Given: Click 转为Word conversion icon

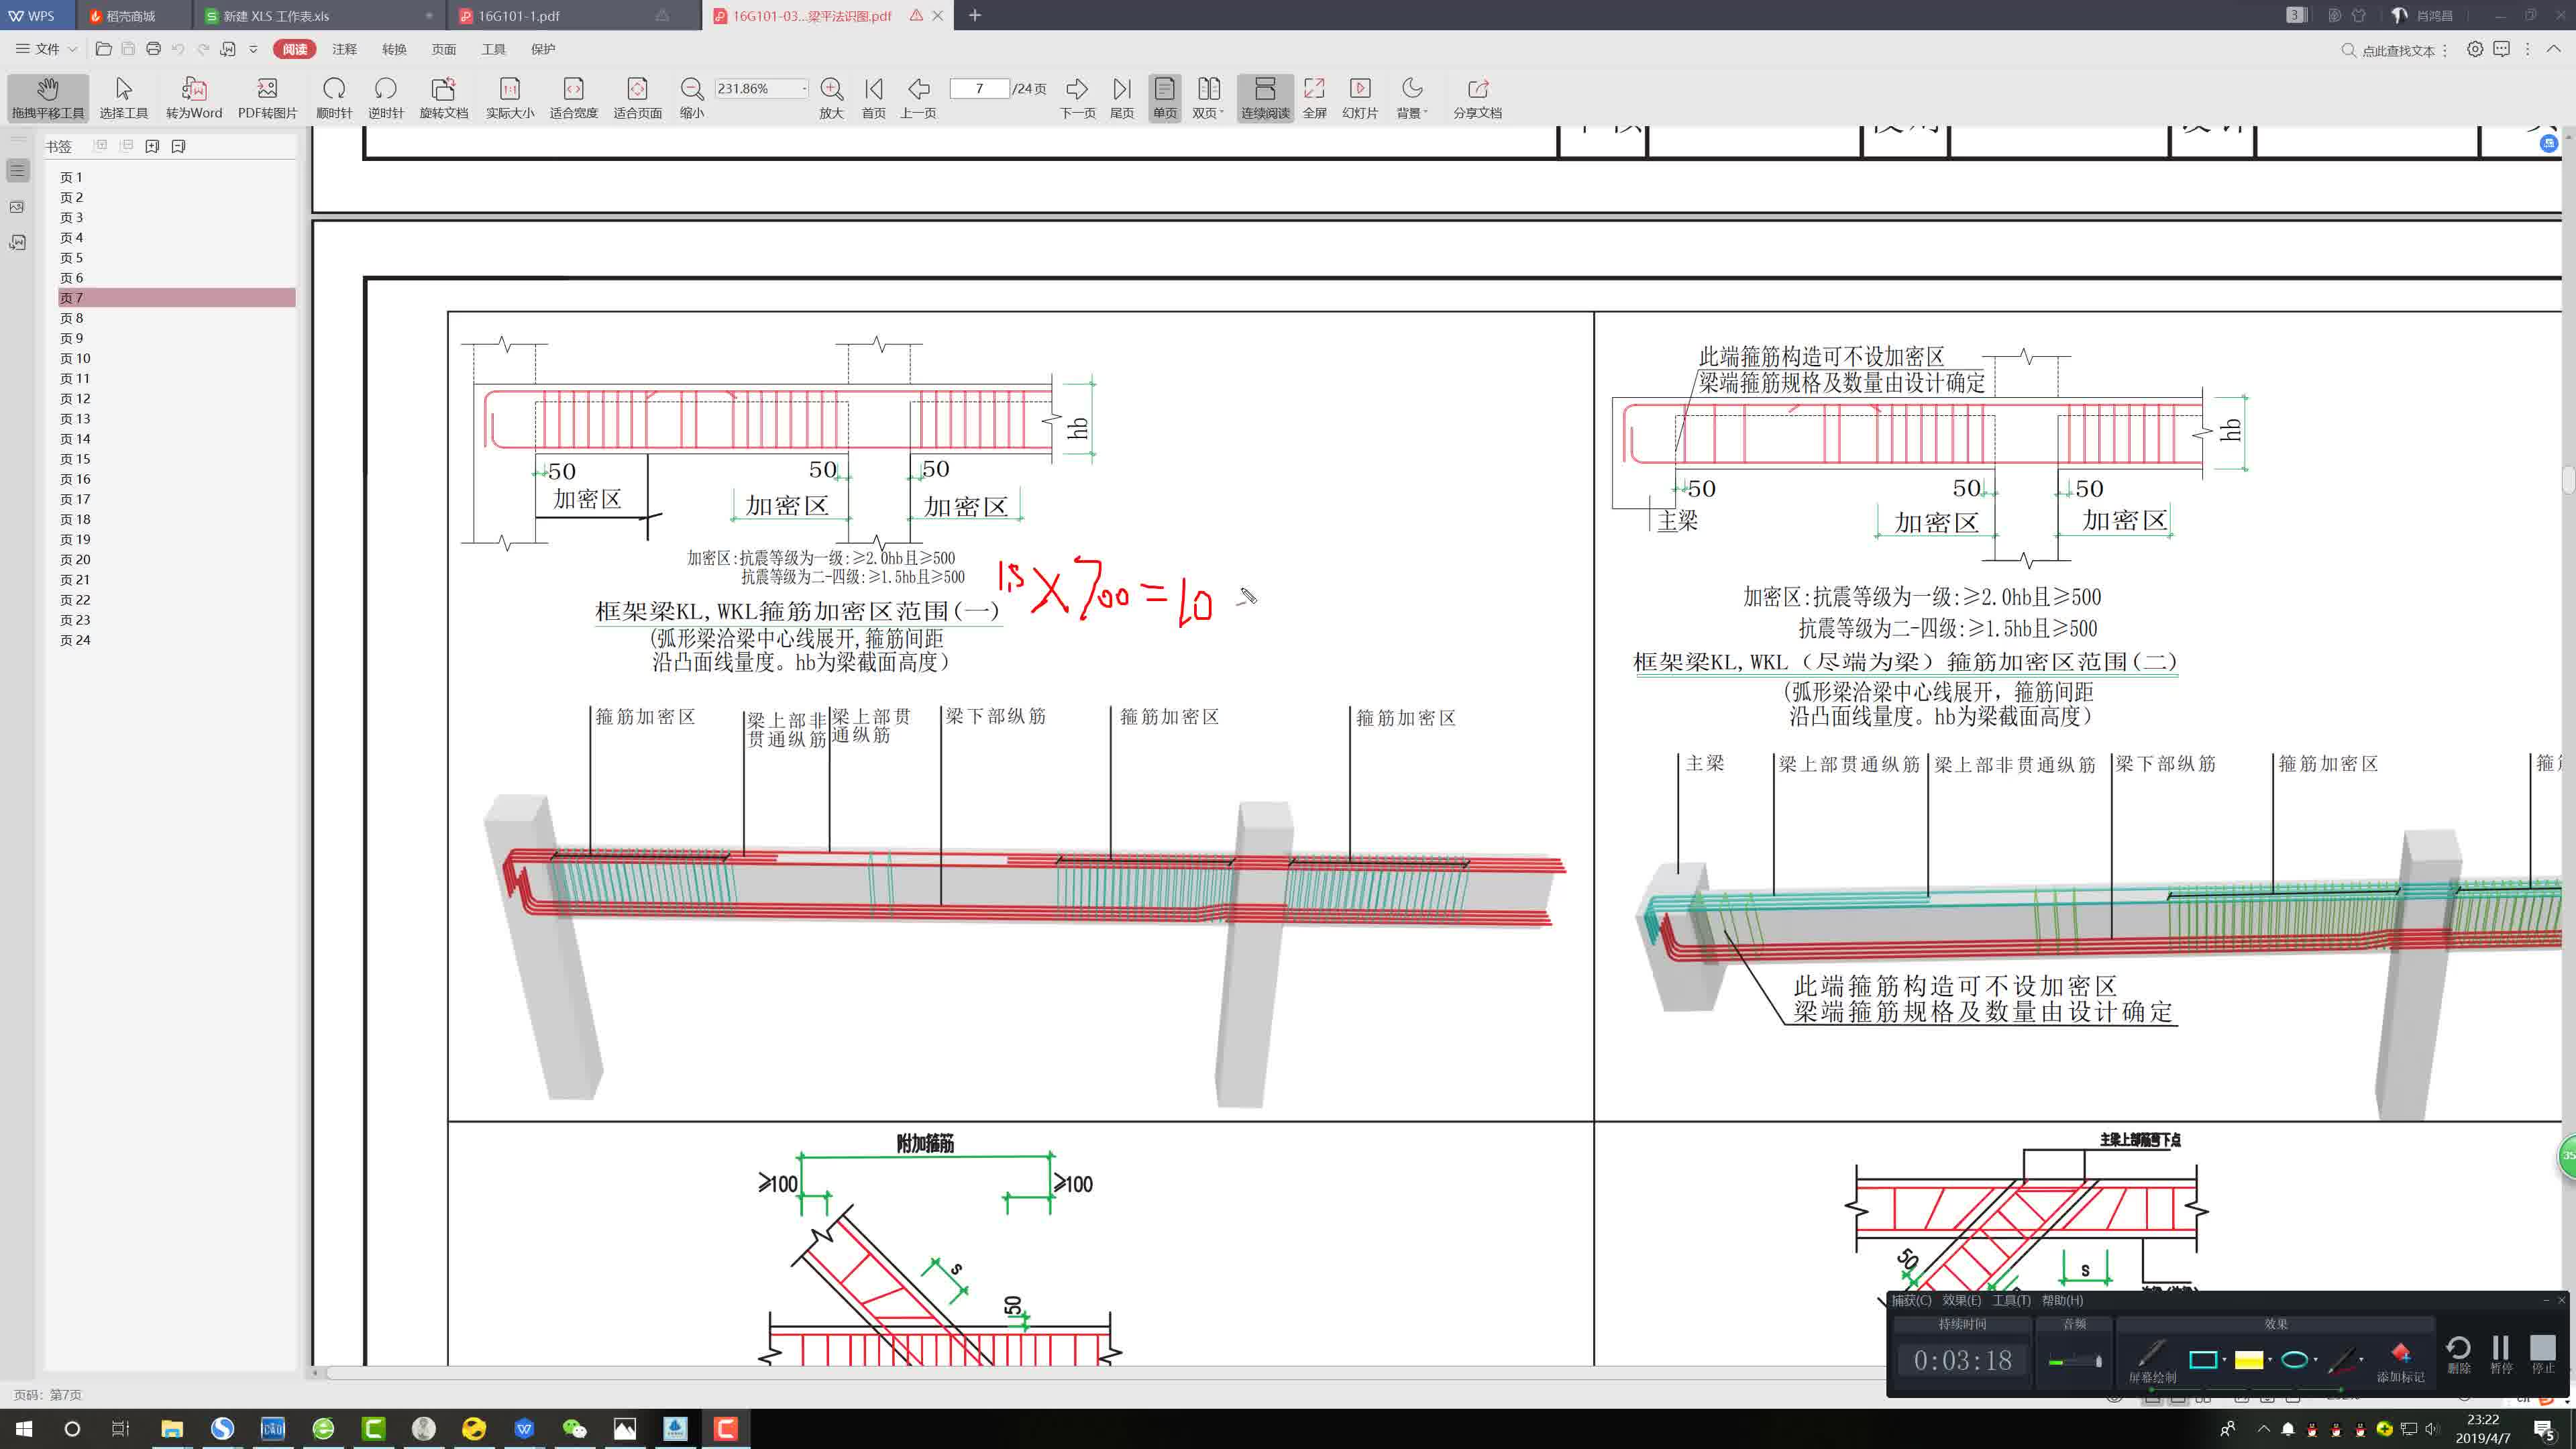Looking at the screenshot, I should pyautogui.click(x=194, y=97).
